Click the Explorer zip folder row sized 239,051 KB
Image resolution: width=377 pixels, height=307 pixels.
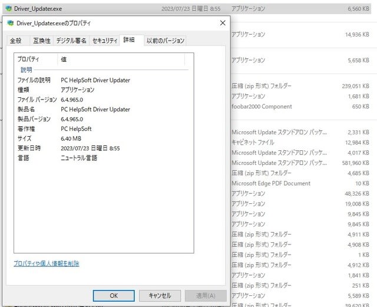coord(300,86)
